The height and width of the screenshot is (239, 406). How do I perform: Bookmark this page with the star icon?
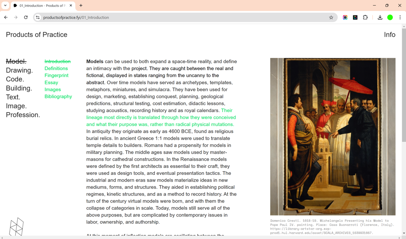coord(331,17)
